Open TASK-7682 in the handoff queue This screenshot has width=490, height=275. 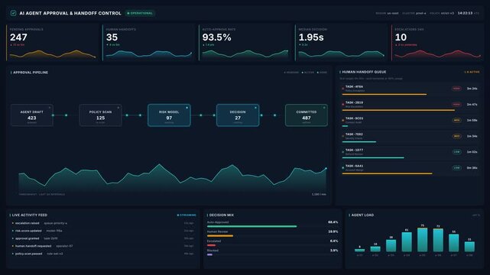(x=410, y=137)
